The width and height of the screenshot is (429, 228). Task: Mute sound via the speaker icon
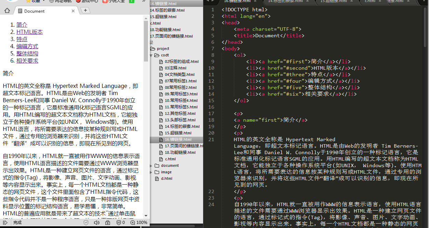[x=97, y=223]
